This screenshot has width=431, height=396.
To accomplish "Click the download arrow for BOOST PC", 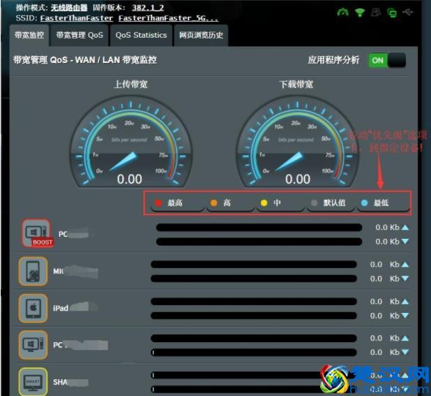I will click(x=405, y=242).
